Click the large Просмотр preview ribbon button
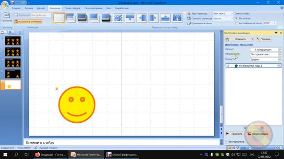This screenshot has width=284, height=159. [7, 17]
